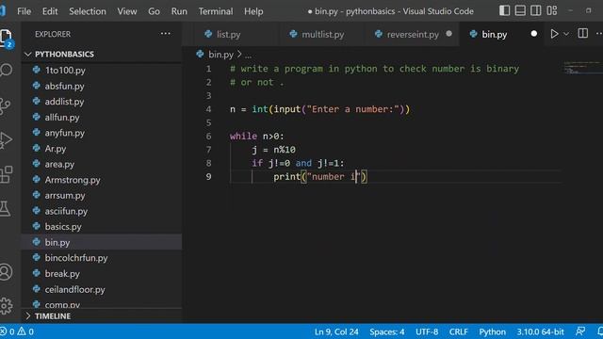Viewport: 603px width, 339px height.
Task: Toggle the primary side bar layout
Action: pos(504,10)
